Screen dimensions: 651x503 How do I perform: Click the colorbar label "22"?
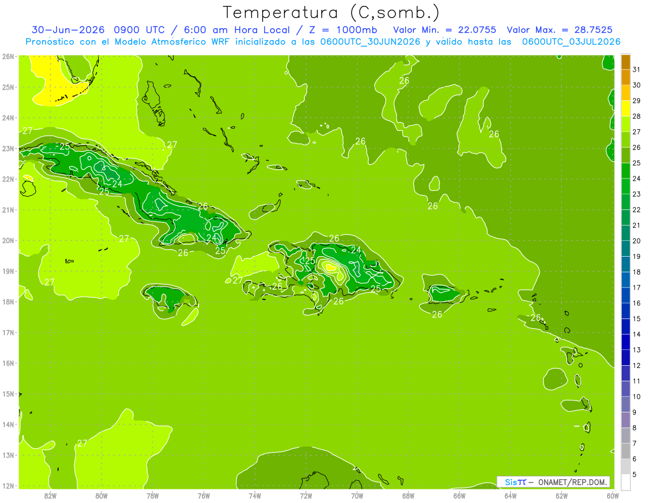click(x=636, y=210)
